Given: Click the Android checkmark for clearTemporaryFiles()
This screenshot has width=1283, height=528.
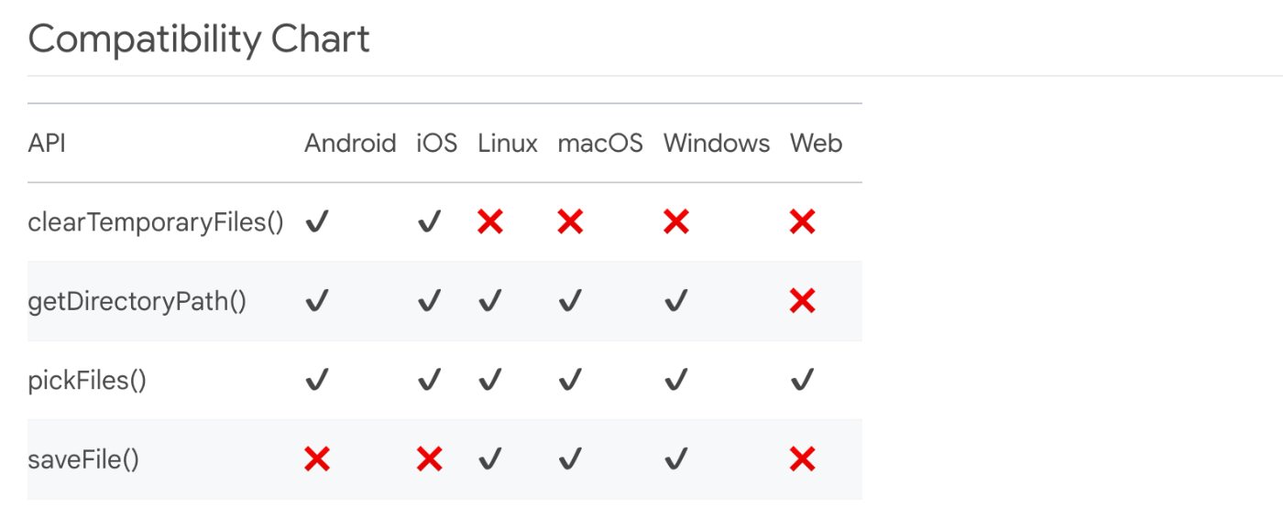Looking at the screenshot, I should [x=317, y=221].
